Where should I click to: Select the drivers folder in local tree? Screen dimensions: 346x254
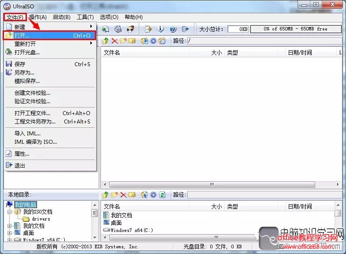[41, 219]
